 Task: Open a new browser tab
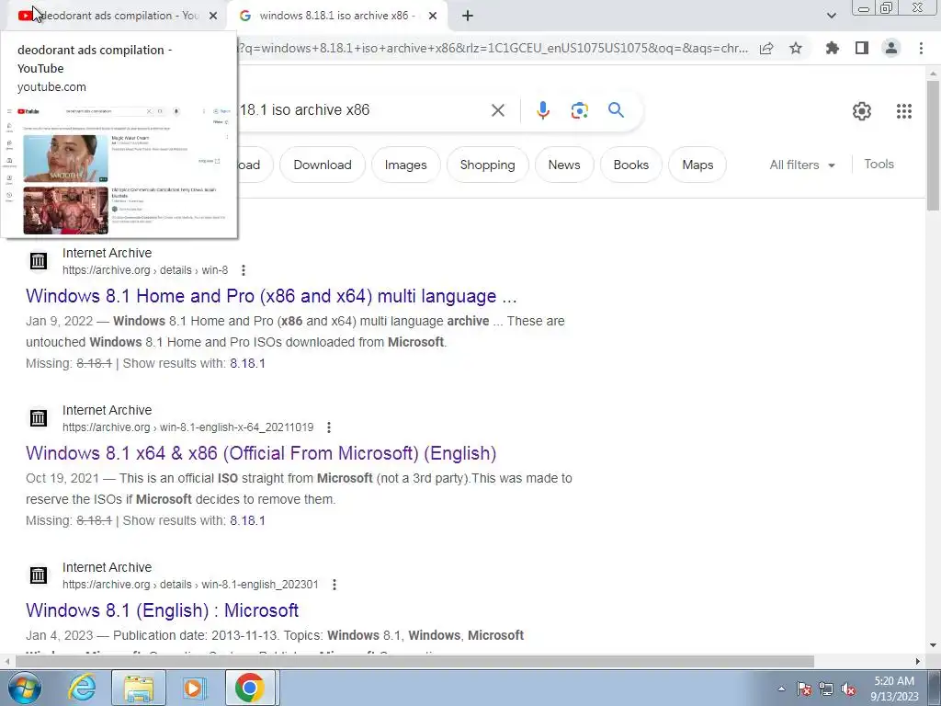(468, 16)
